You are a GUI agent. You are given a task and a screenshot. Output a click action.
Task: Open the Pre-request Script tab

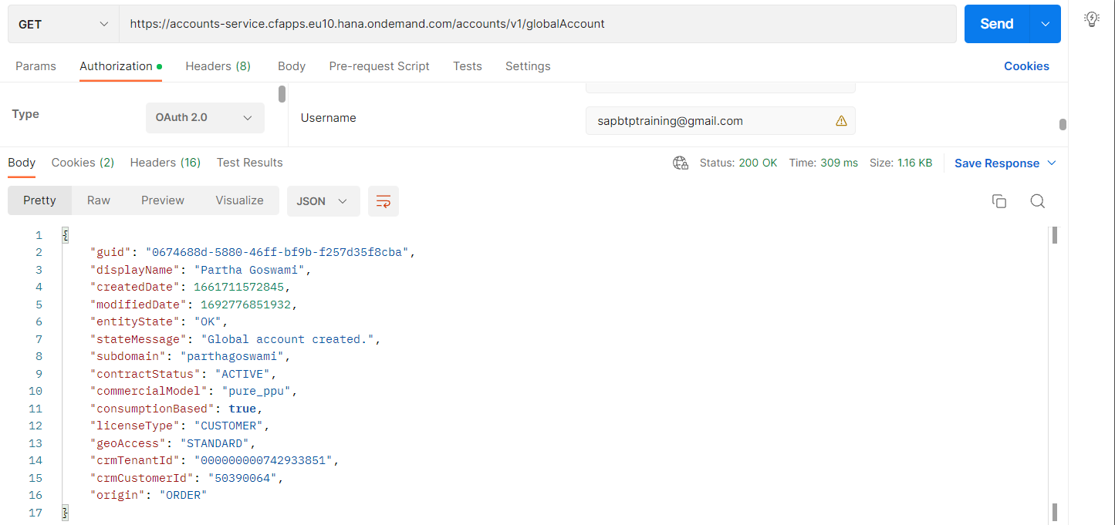point(379,66)
